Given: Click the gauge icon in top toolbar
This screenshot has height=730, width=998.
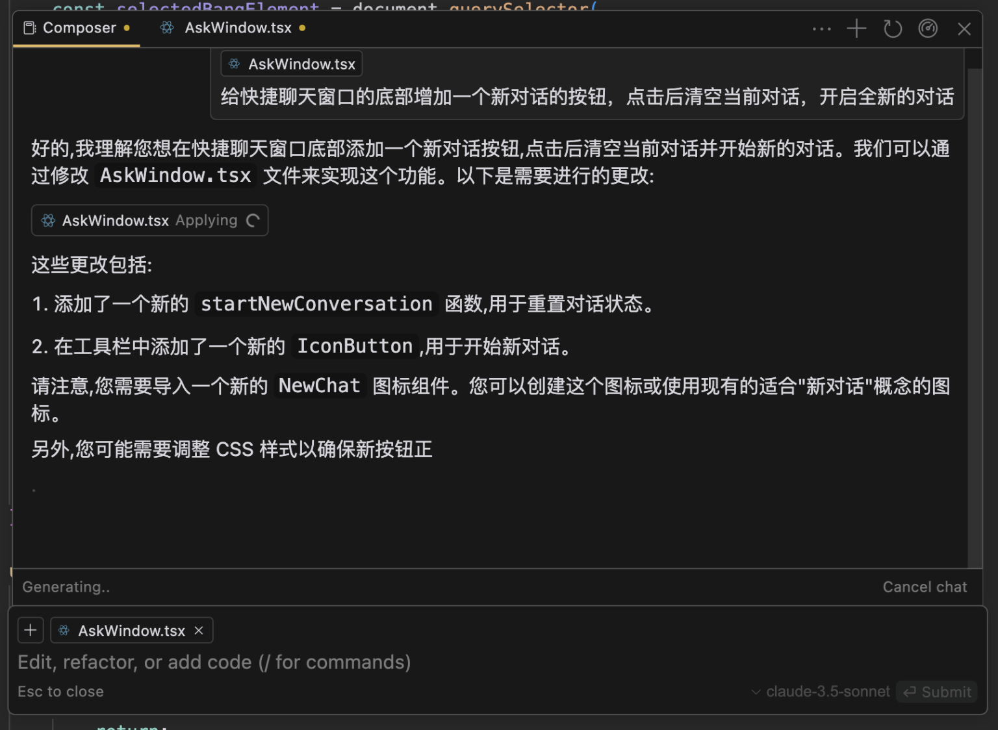Looking at the screenshot, I should tap(928, 29).
